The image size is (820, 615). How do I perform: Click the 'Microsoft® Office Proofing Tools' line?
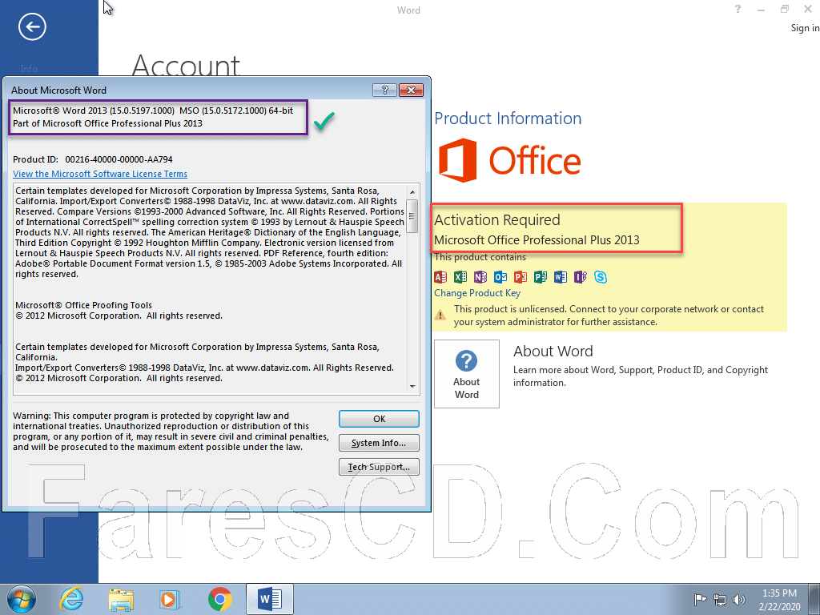tap(83, 305)
